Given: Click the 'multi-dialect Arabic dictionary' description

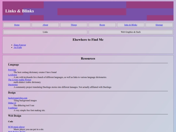Looking at the screenshot, I should (27, 82).
